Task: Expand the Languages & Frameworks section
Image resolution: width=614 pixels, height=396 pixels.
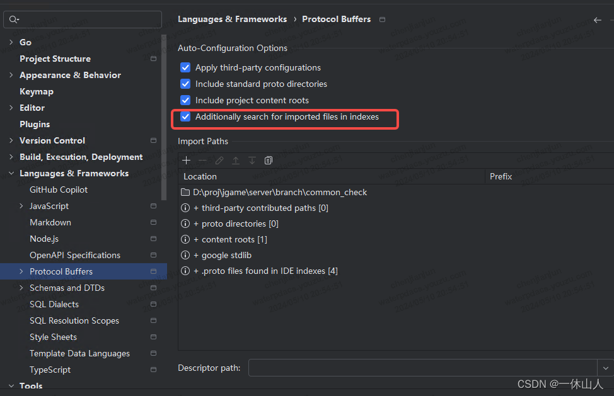Action: coord(11,173)
